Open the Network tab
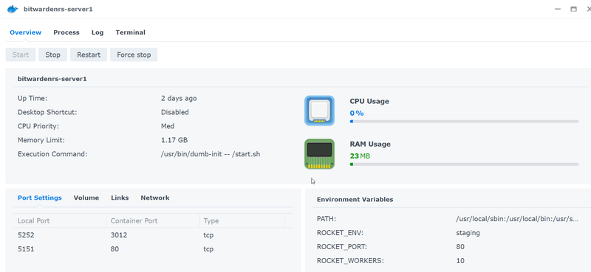This screenshot has height=272, width=591. click(x=155, y=198)
